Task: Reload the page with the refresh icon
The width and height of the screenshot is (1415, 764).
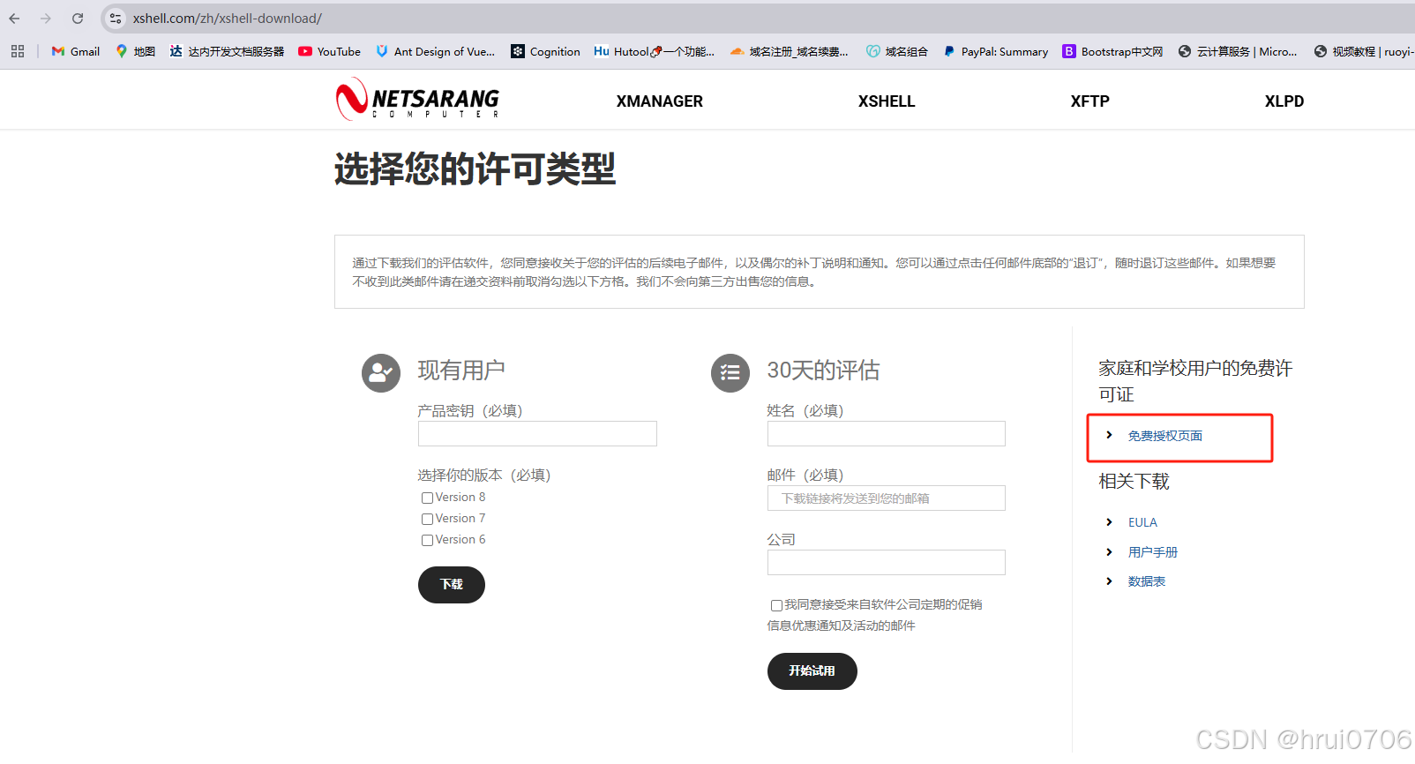Action: click(78, 19)
